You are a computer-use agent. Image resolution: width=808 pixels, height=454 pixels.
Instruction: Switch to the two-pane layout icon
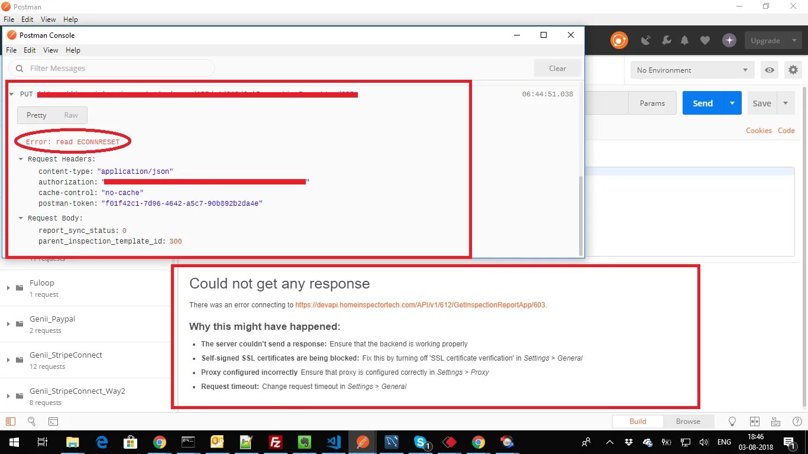click(x=754, y=421)
